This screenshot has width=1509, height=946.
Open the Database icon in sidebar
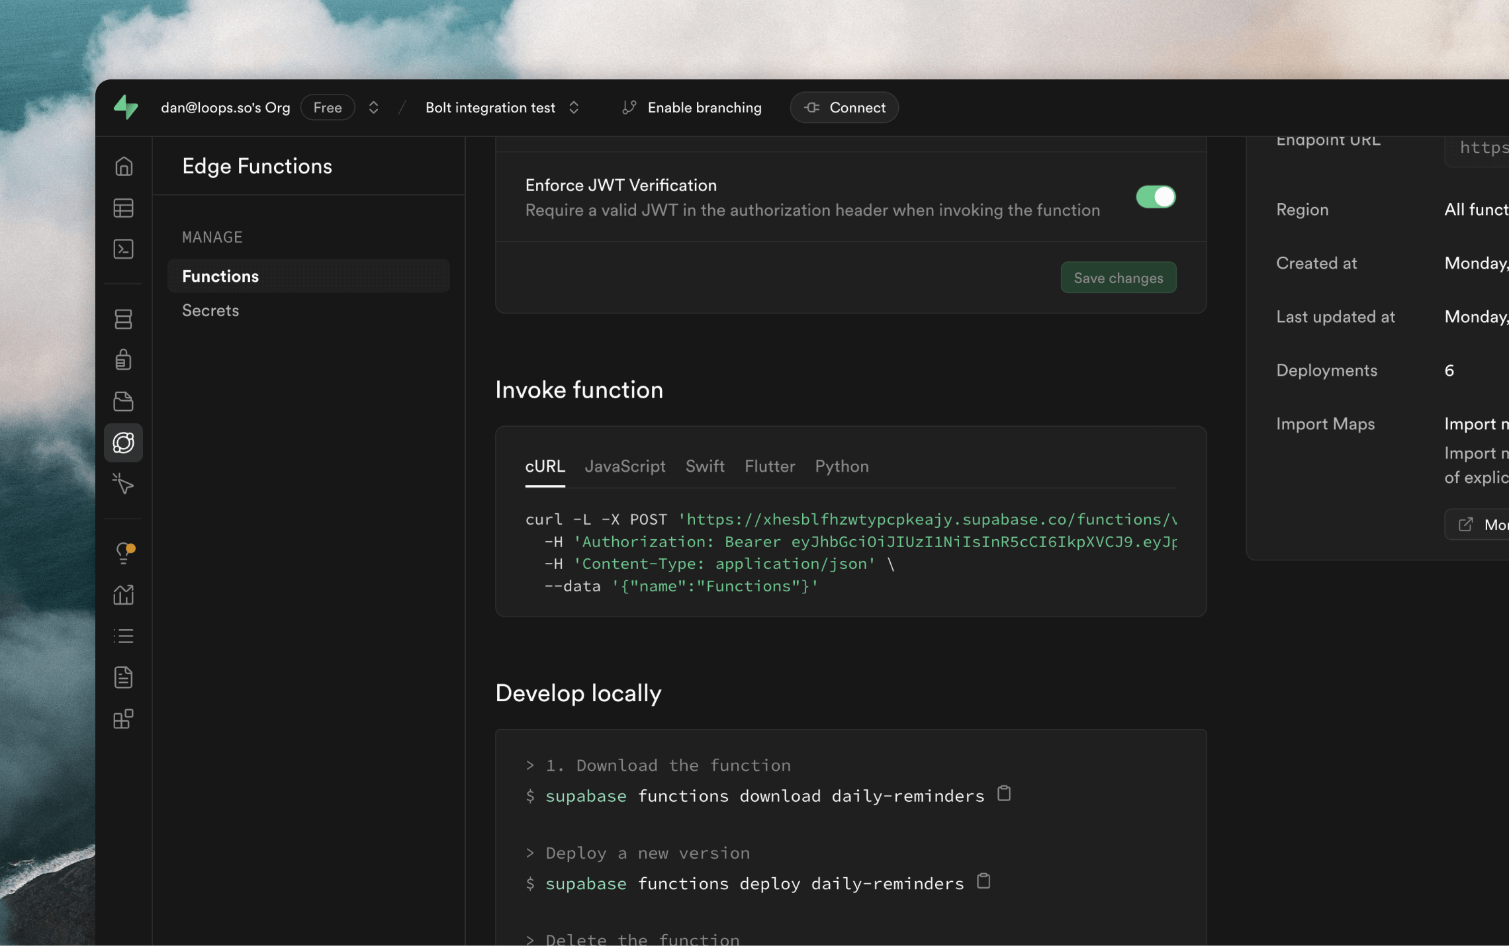124,319
